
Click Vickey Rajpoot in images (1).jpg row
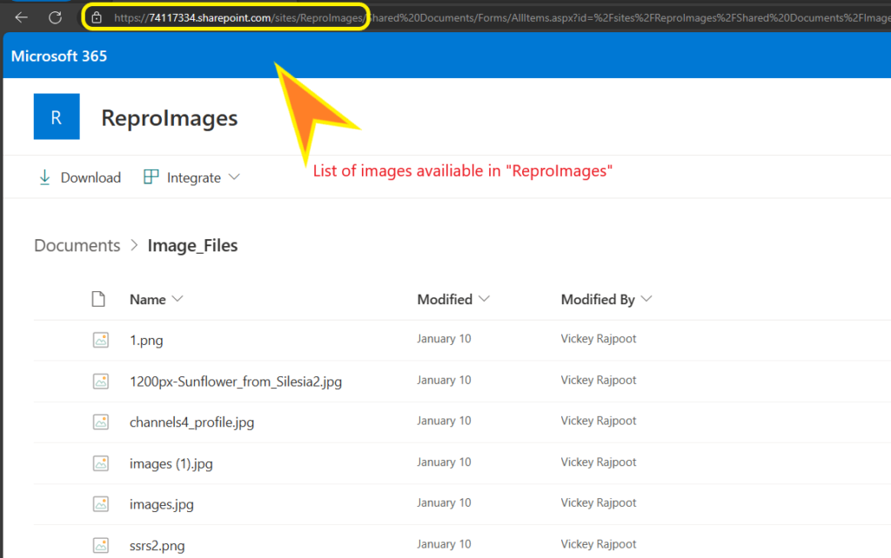599,462
